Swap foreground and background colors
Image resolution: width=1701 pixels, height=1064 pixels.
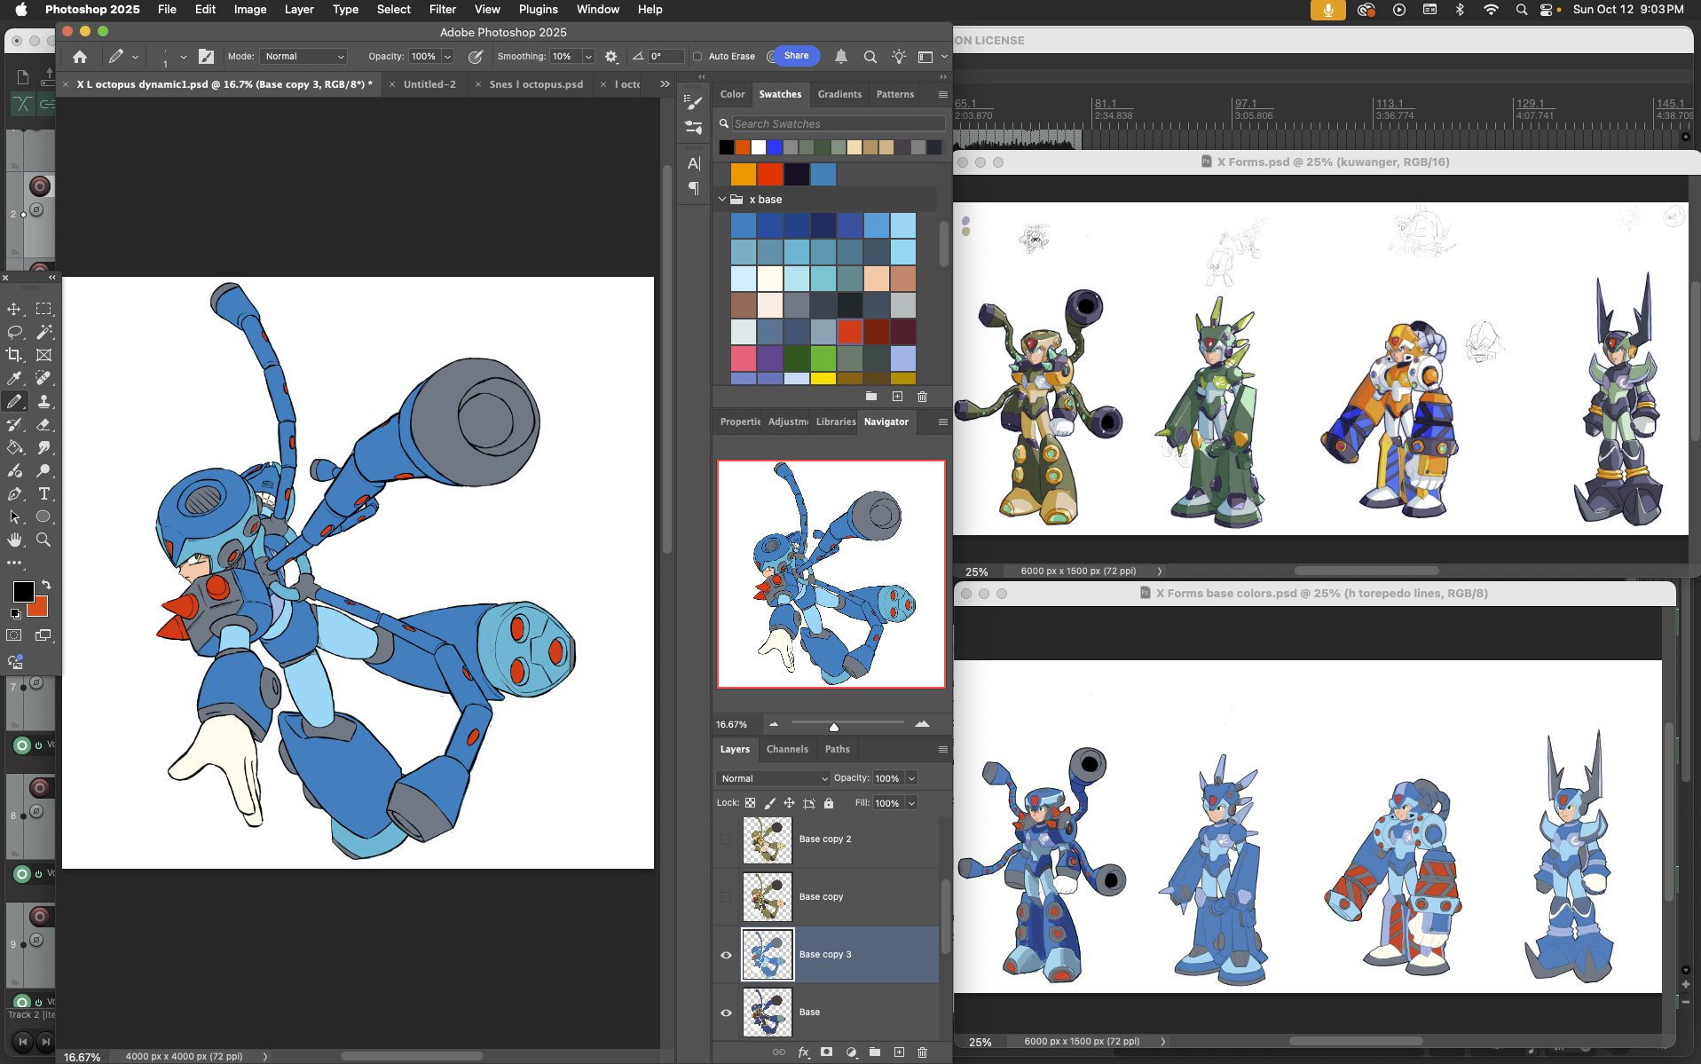pos(46,585)
